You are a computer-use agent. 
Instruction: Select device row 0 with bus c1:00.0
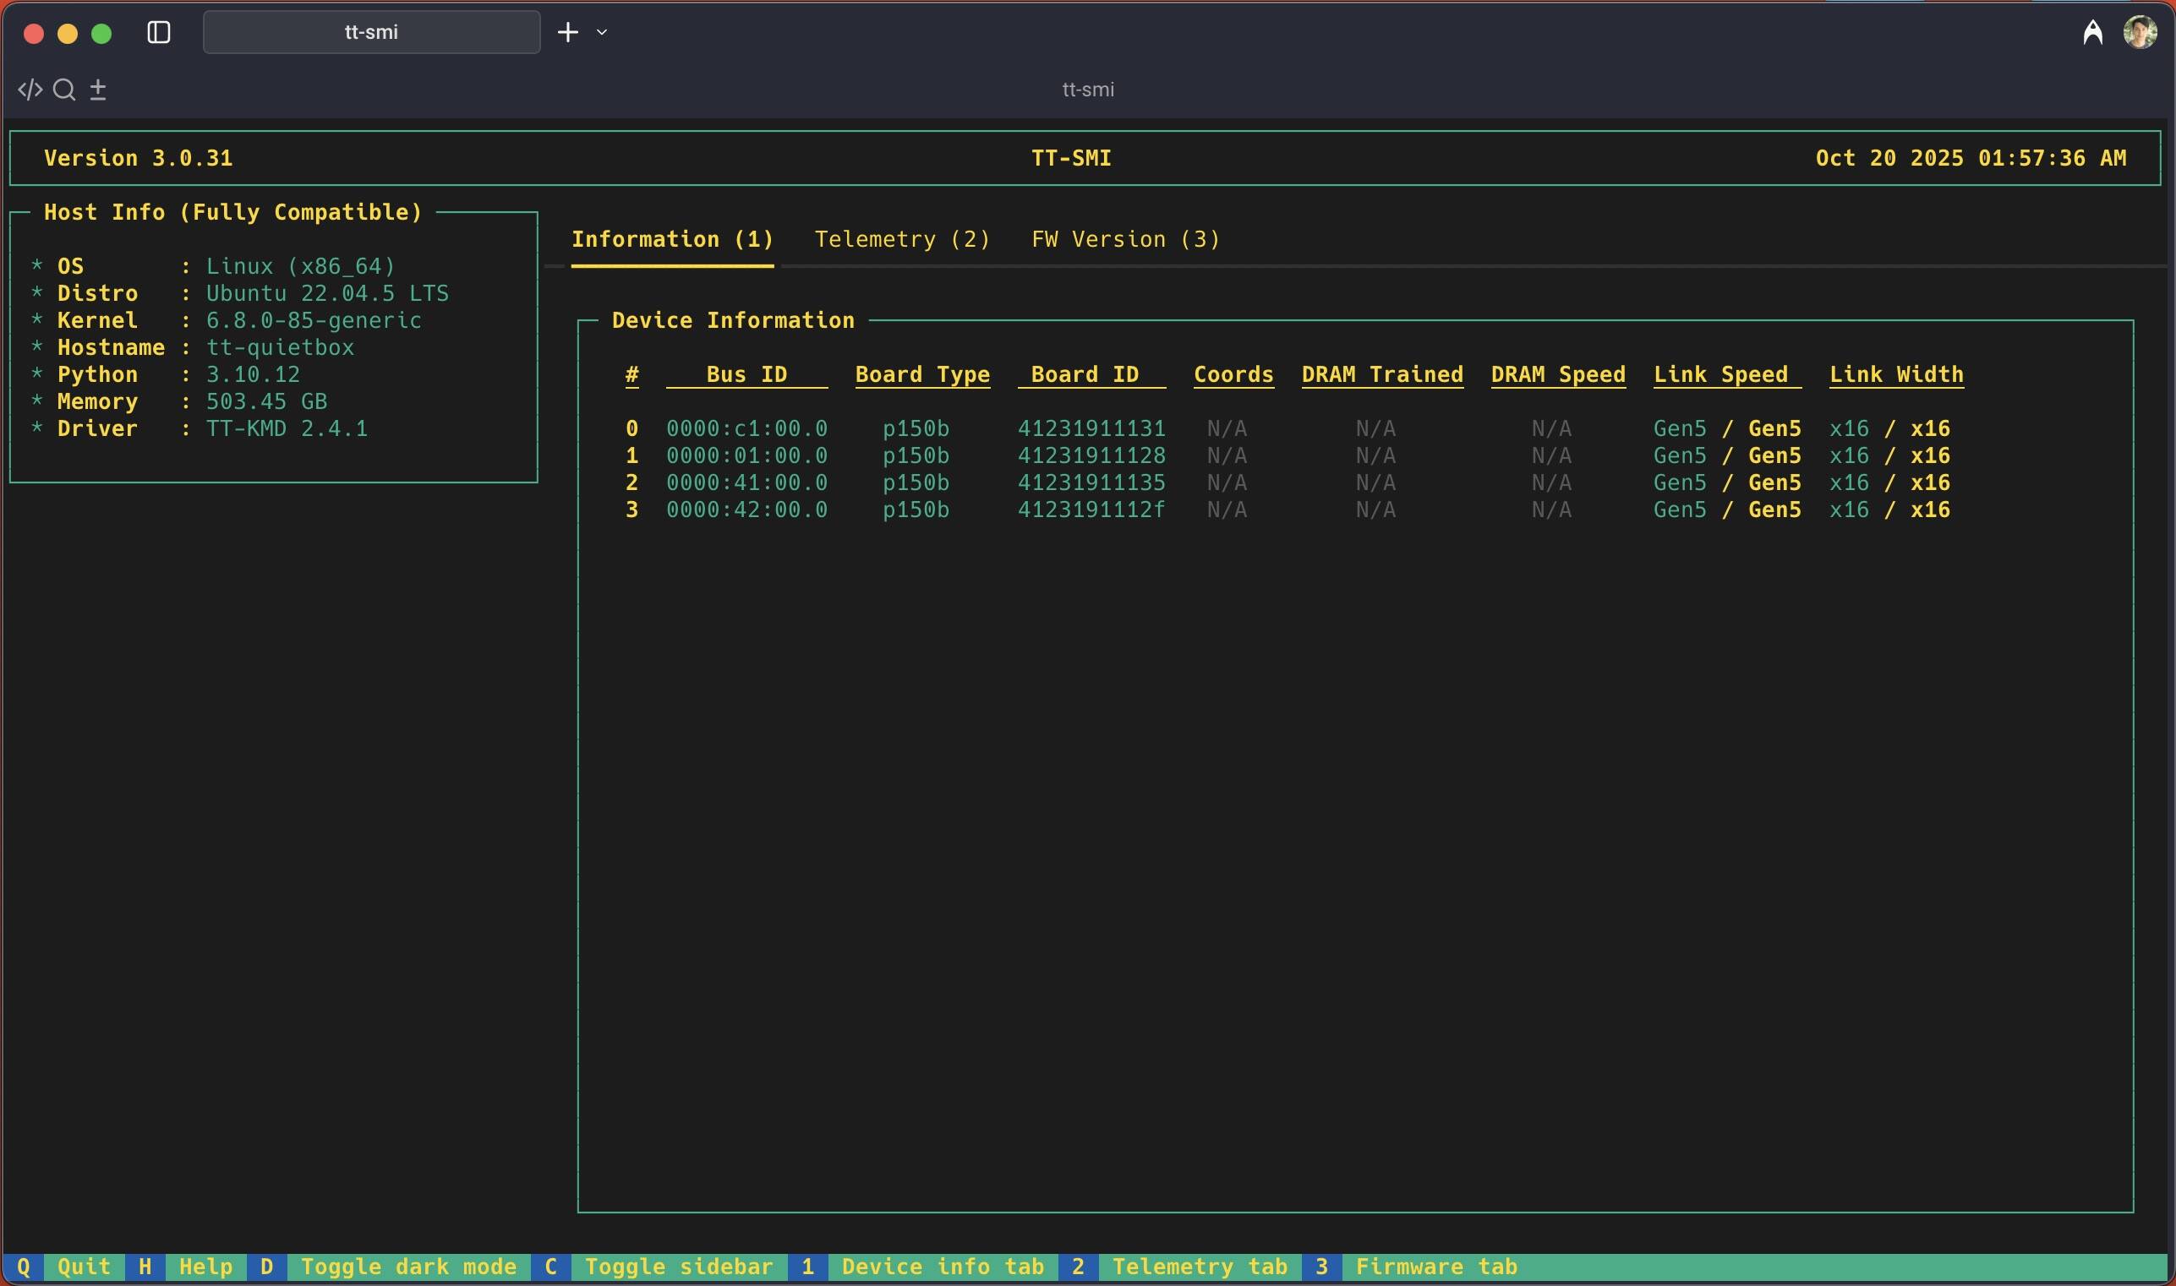tap(746, 429)
